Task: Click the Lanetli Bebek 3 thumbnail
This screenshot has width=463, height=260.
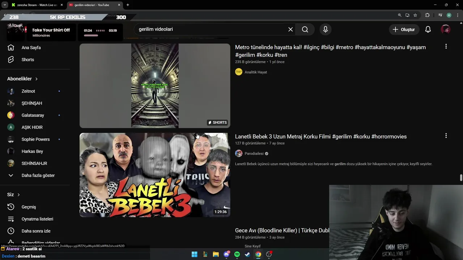Action: click(155, 175)
